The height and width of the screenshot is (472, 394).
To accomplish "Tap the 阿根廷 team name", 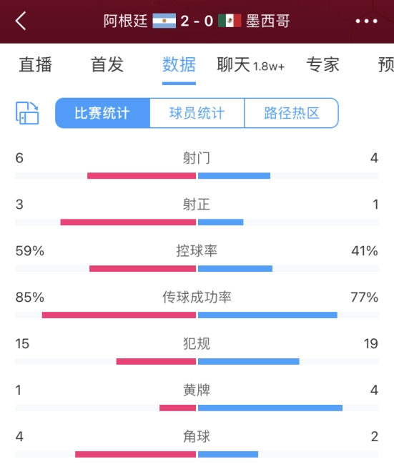I will 126,21.
